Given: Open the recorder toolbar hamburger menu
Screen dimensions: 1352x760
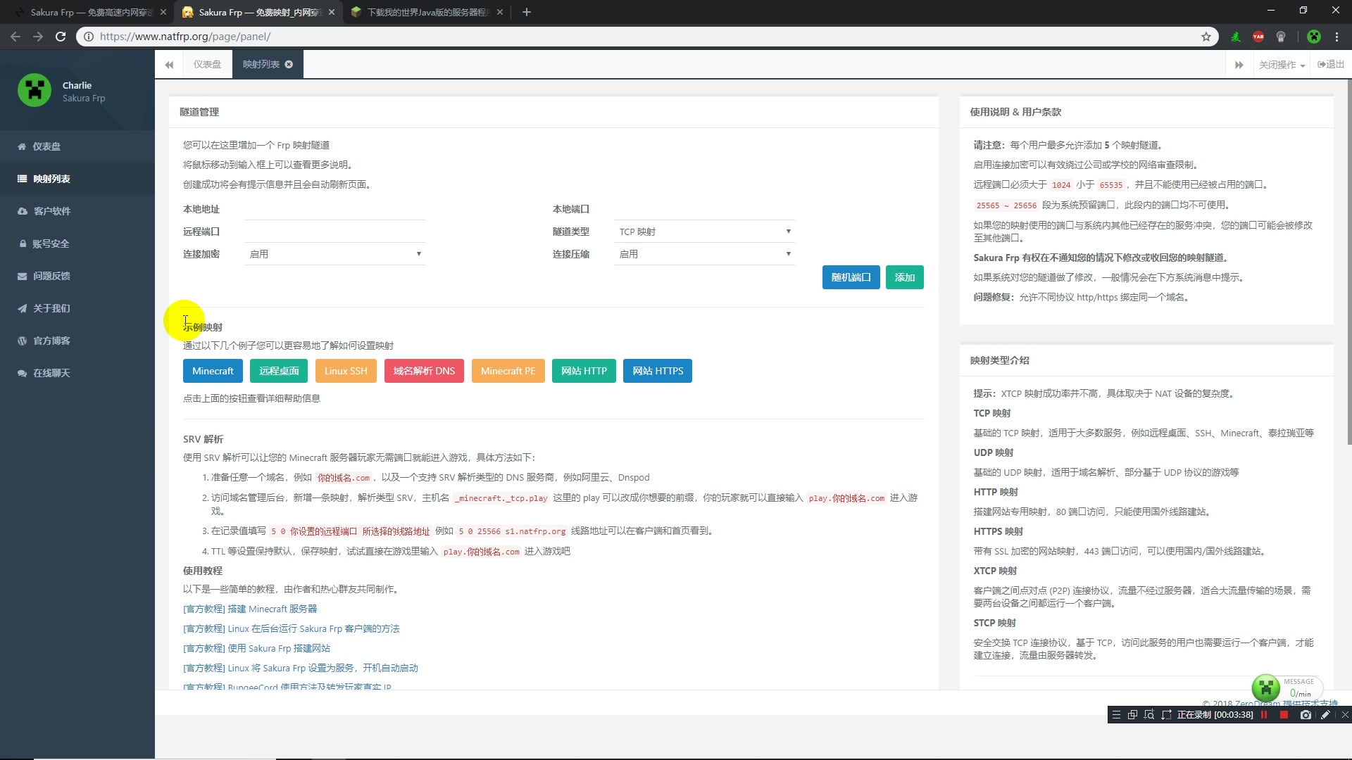Looking at the screenshot, I should [x=1116, y=715].
